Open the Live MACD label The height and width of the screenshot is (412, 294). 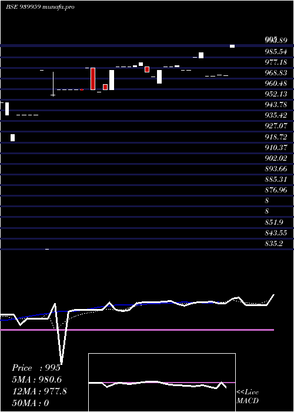[248, 396]
